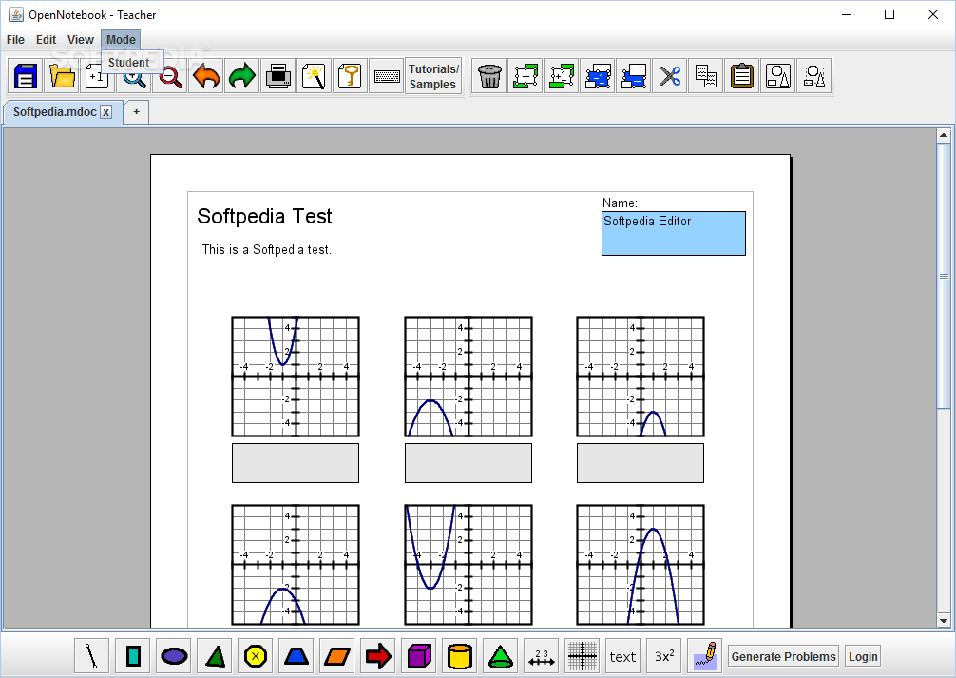Viewport: 956px width, 678px height.
Task: Open the Edit menu
Action: [x=46, y=40]
